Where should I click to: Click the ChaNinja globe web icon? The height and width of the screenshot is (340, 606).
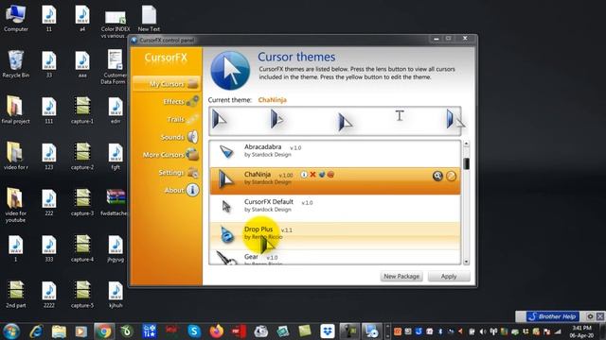322,175
